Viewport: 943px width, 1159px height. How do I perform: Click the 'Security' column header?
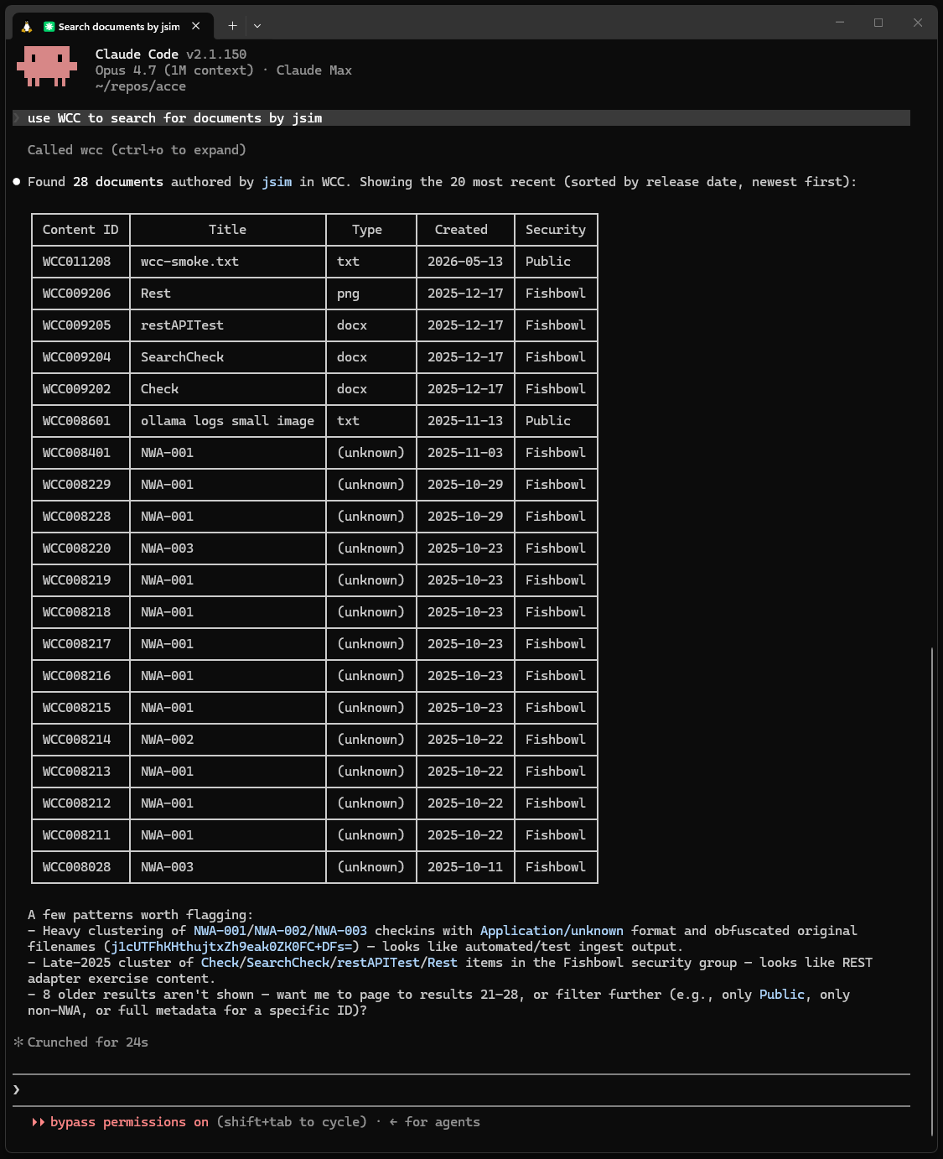tap(556, 230)
